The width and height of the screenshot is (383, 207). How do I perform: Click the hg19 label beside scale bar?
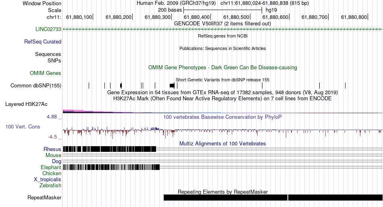(271, 10)
